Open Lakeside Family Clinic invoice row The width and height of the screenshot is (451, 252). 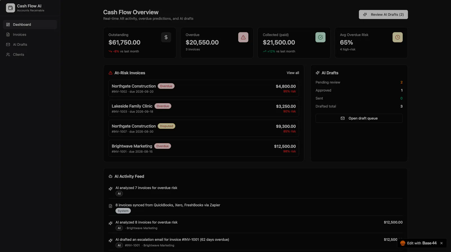click(x=204, y=108)
